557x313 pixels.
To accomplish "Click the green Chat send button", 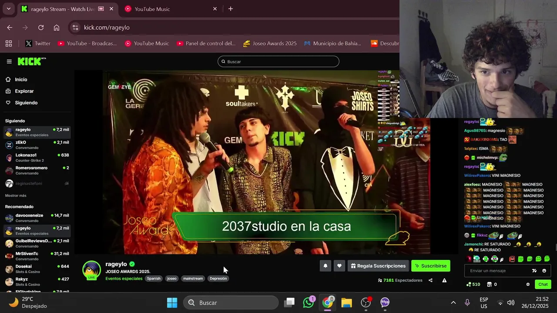I will [x=543, y=284].
